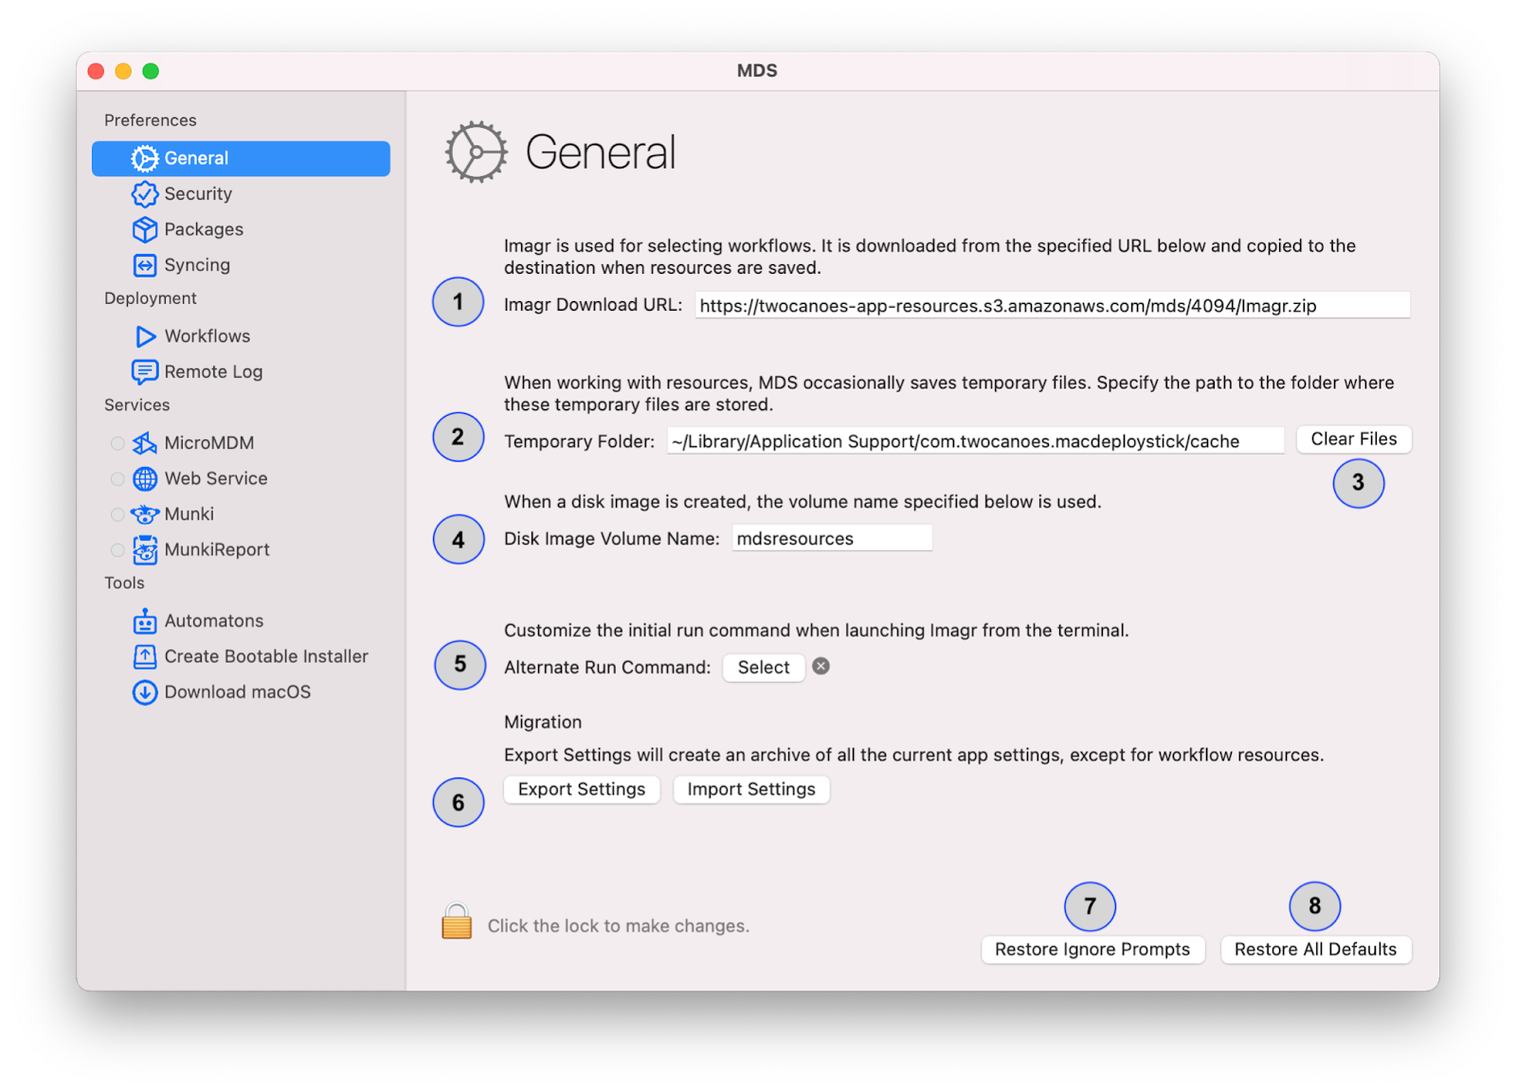Image resolution: width=1516 pixels, height=1092 pixels.
Task: Click the Clear Files button
Action: click(1353, 439)
